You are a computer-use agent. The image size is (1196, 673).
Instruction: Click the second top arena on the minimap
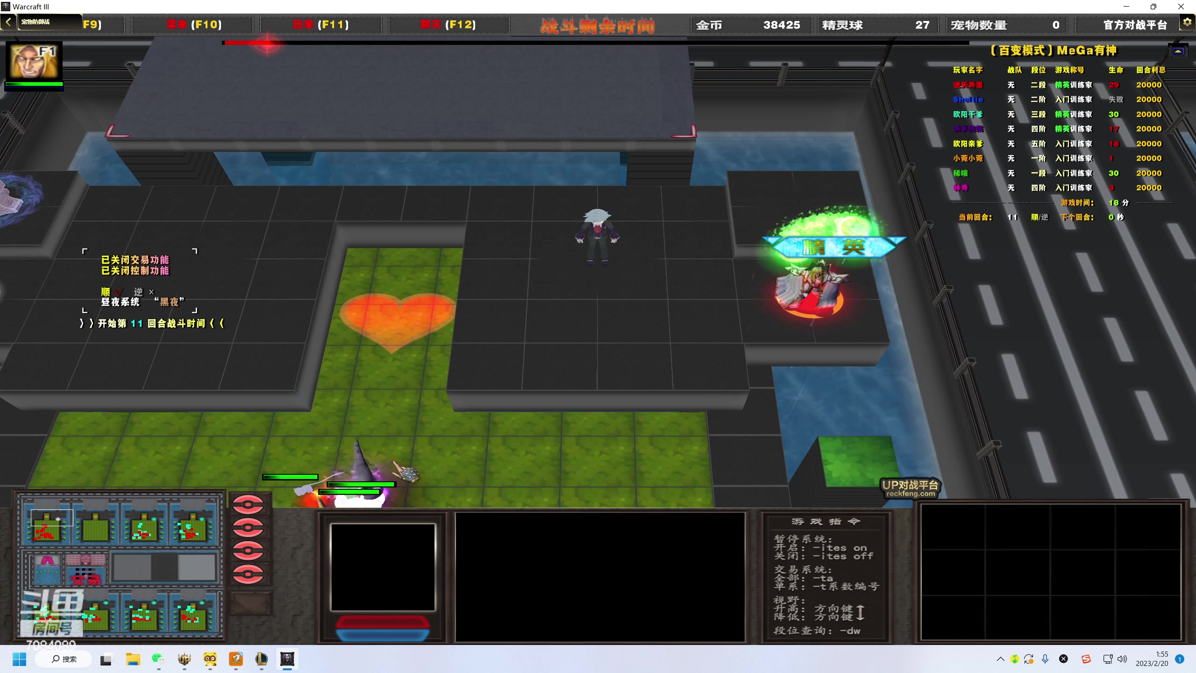(x=95, y=523)
